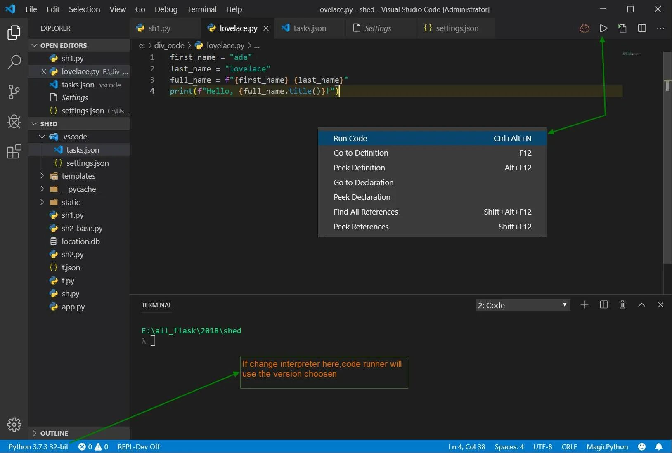Close the terminal panel
Image resolution: width=672 pixels, height=453 pixels.
[660, 305]
